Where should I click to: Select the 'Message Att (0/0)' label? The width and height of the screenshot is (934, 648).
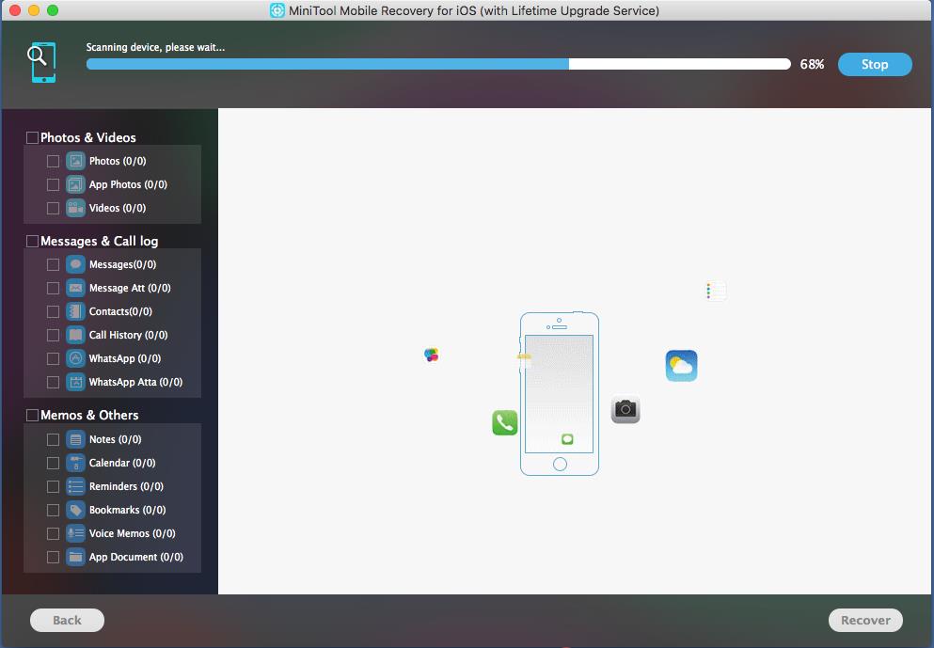click(x=130, y=288)
